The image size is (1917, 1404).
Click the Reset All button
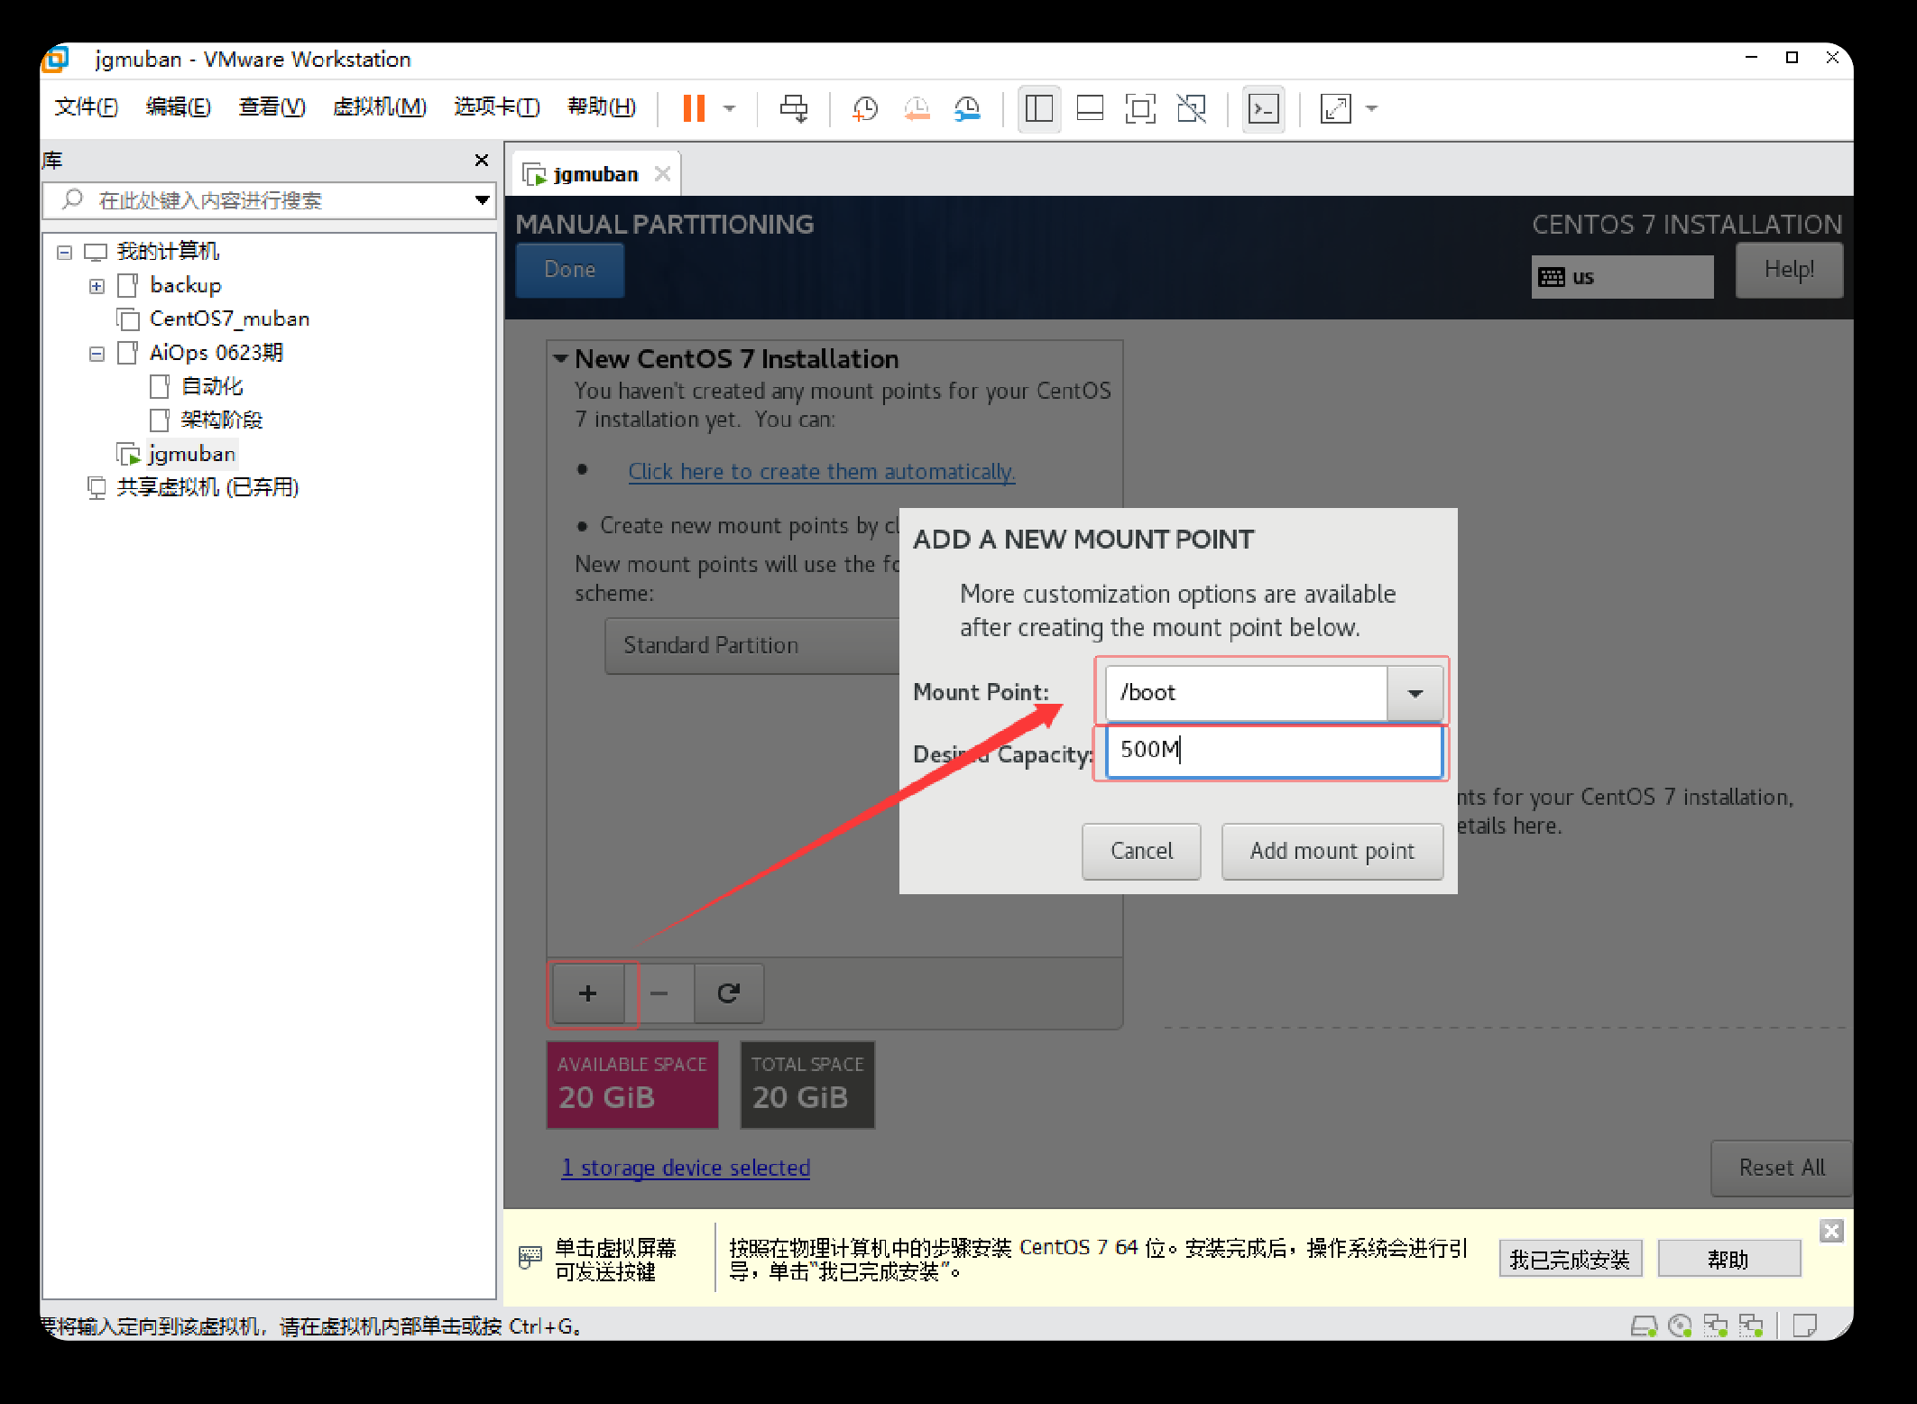click(x=1782, y=1168)
